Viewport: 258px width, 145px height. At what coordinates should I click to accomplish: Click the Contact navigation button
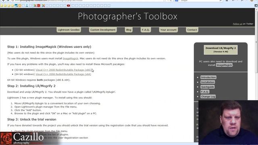[x=192, y=30]
